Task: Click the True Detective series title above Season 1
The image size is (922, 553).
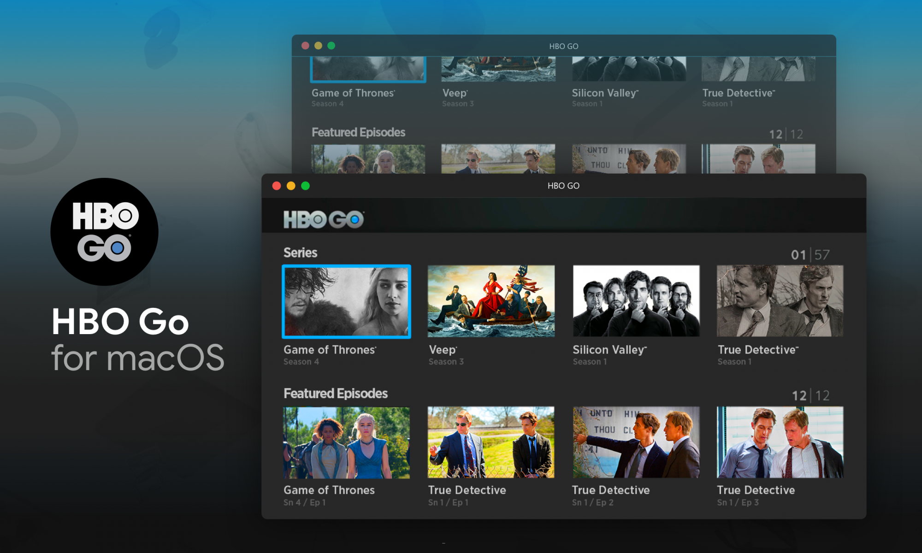Action: [x=758, y=350]
